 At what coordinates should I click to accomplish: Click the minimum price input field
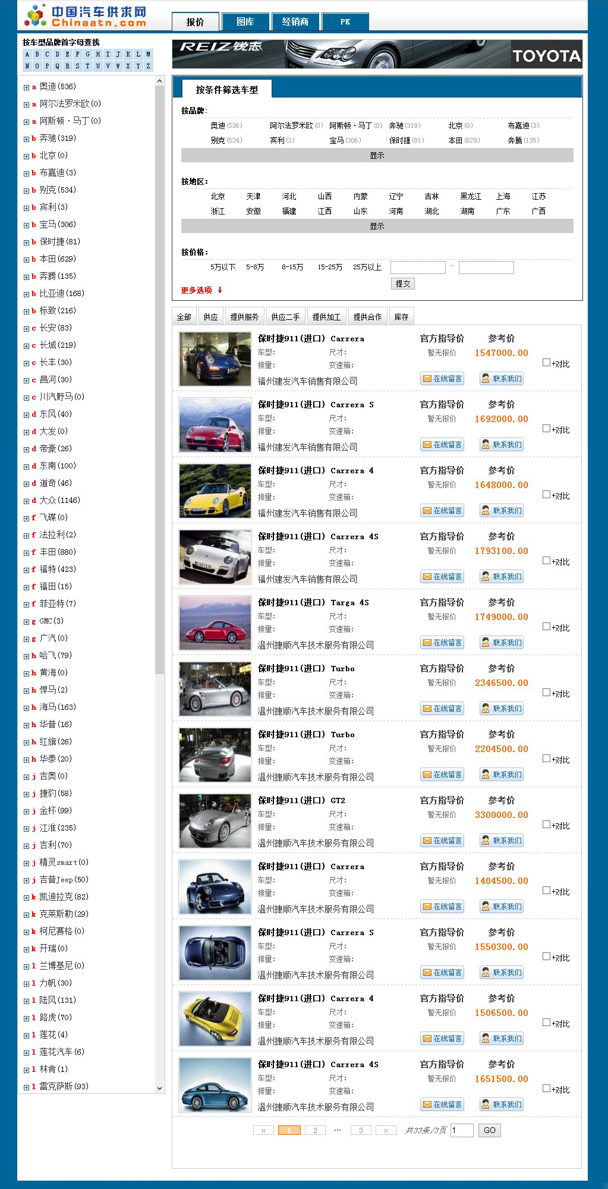[418, 268]
